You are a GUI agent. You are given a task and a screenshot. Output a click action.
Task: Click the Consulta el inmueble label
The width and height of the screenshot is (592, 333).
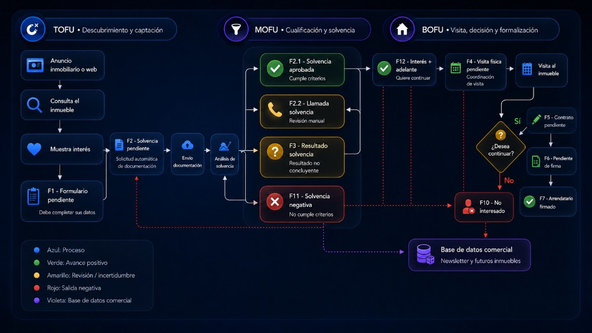pyautogui.click(x=65, y=105)
